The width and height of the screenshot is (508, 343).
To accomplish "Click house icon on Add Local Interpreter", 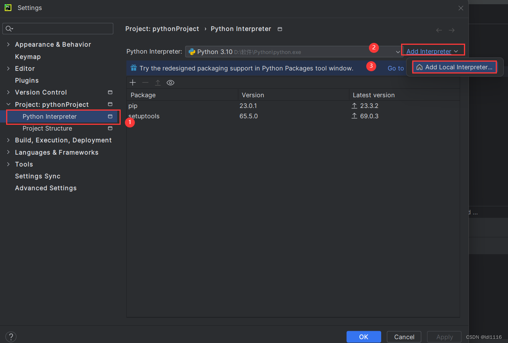I will (x=420, y=67).
